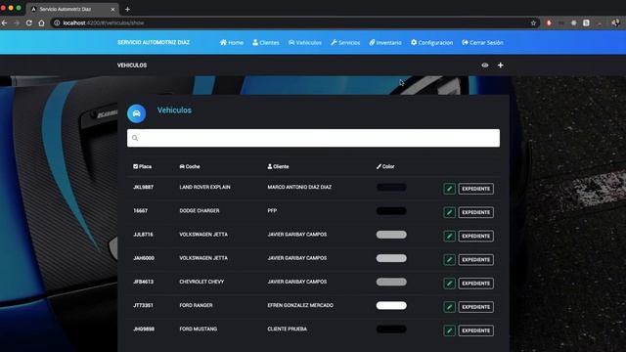This screenshot has height=352, width=626.
Task: Select client EFREN GONZALEZ MERCADO
Action: 300,305
